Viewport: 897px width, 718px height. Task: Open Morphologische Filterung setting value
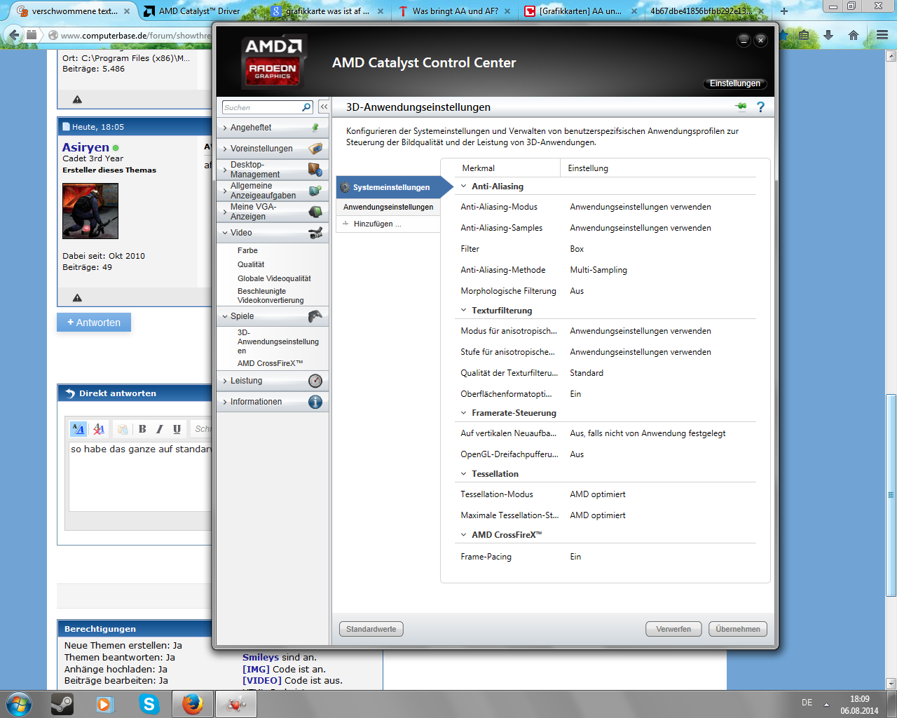click(x=577, y=291)
